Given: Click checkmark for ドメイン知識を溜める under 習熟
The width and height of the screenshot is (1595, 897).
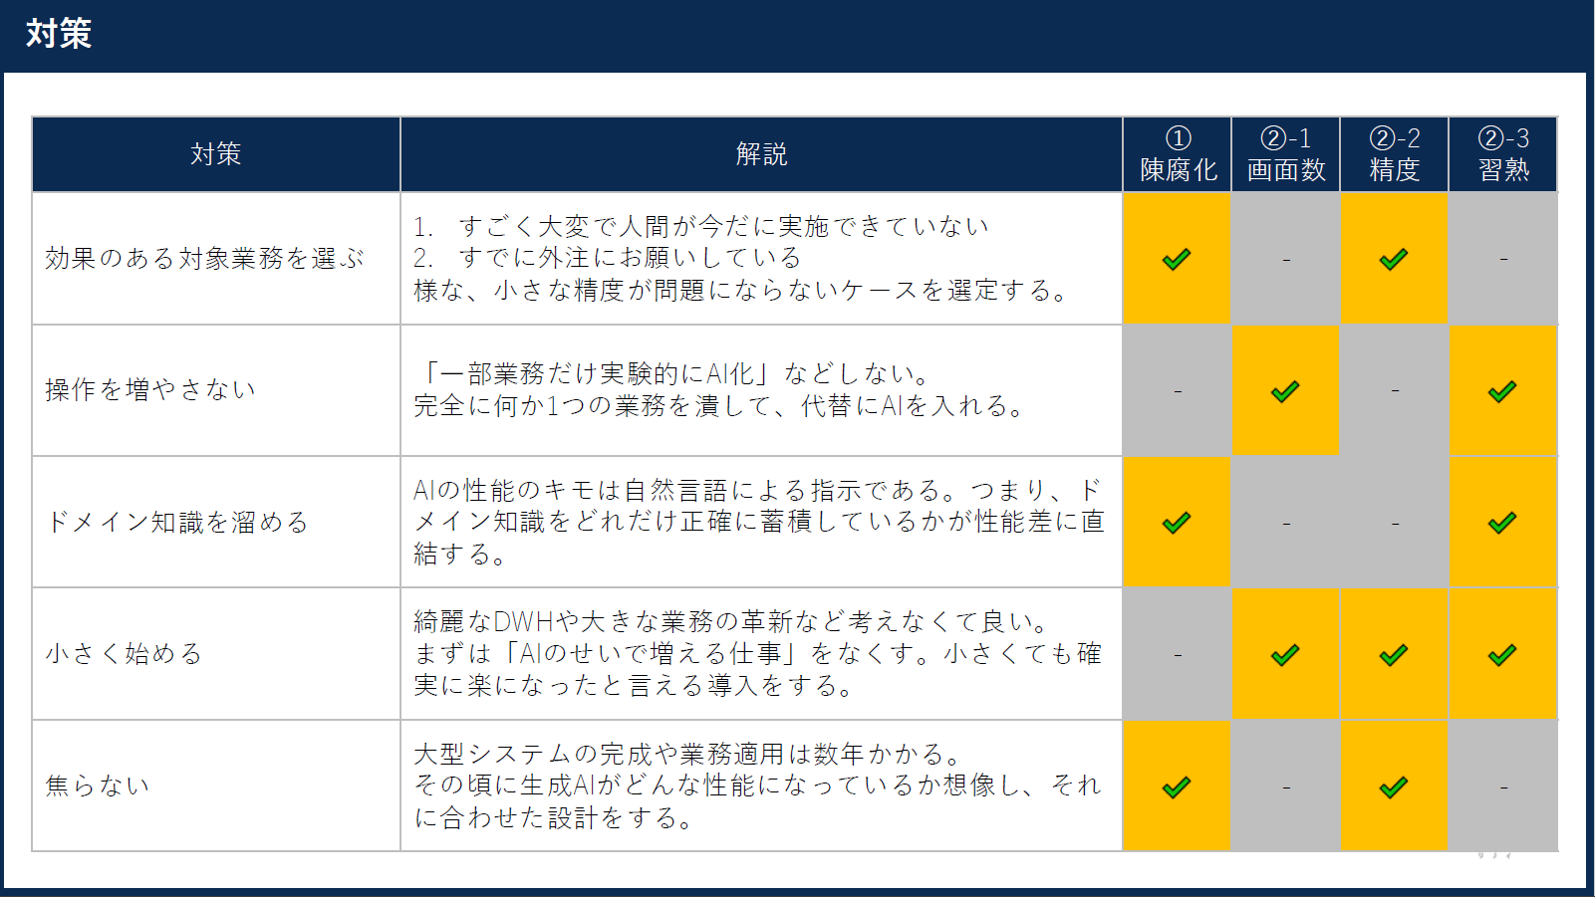Looking at the screenshot, I should click(x=1502, y=523).
